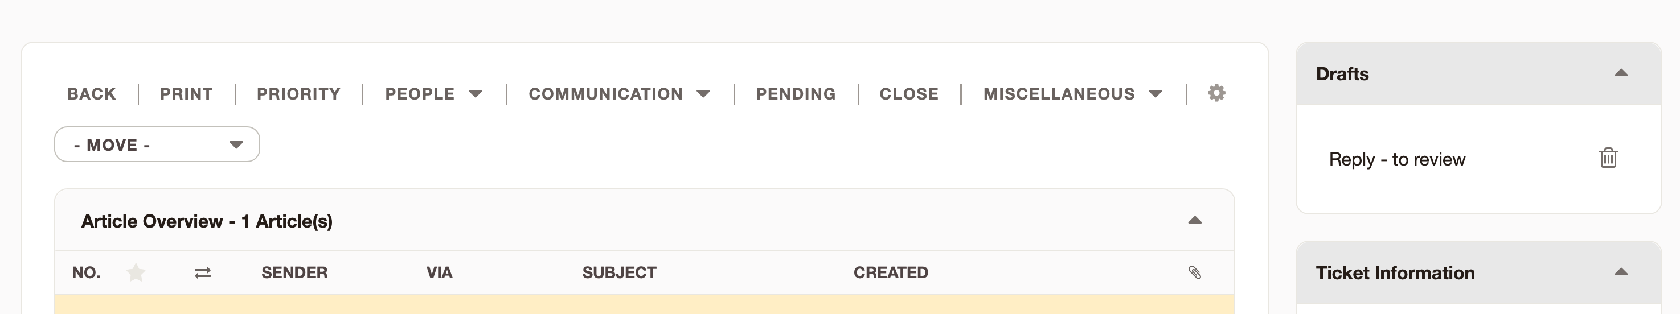The width and height of the screenshot is (1680, 314).
Task: Click the attachment paperclip column icon
Action: coord(1194,272)
